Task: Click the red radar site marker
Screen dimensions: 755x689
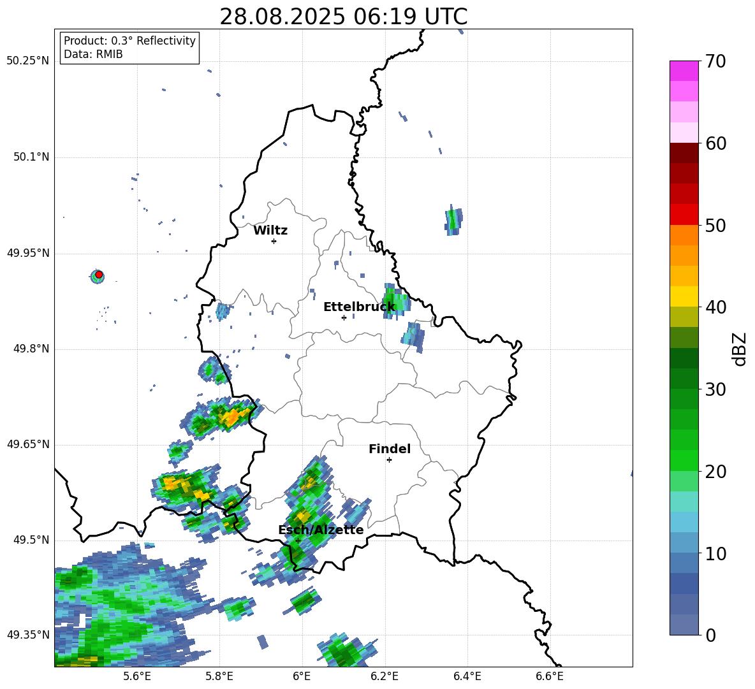Action: pyautogui.click(x=99, y=275)
